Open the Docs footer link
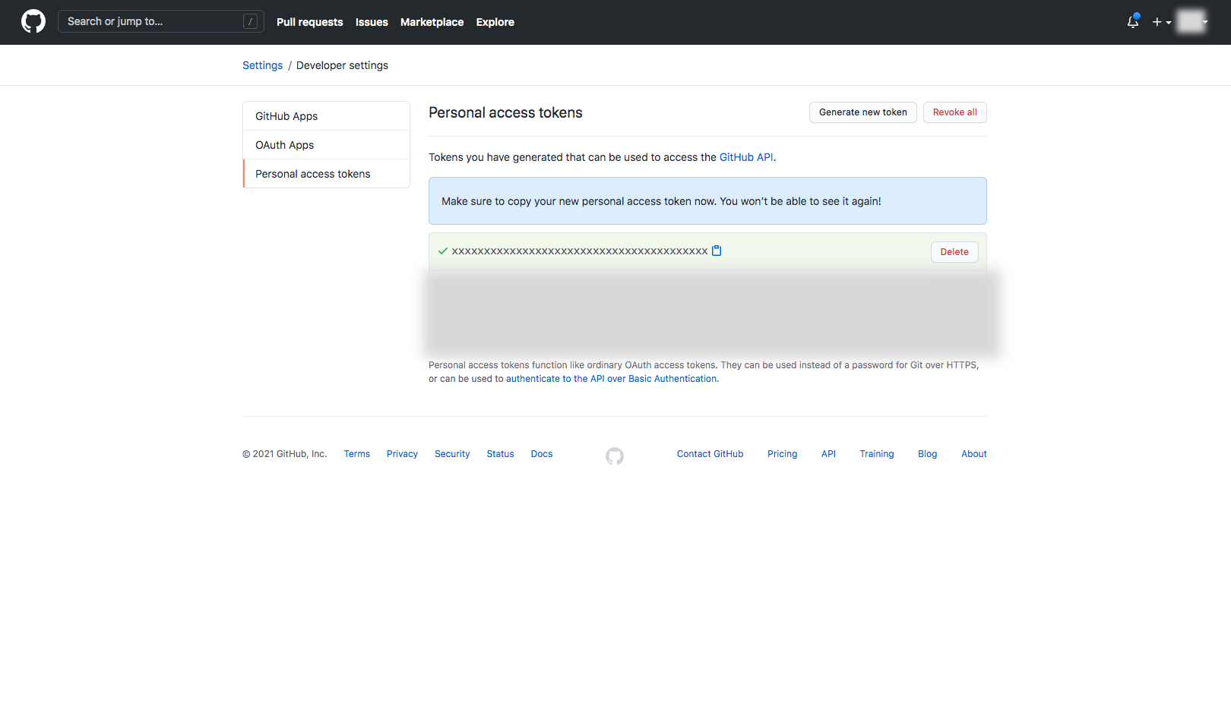 point(542,454)
